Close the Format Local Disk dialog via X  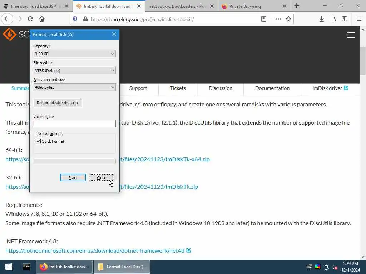pos(114,35)
